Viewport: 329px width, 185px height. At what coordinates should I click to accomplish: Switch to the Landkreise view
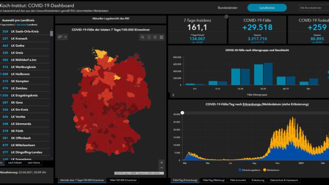(x=267, y=8)
